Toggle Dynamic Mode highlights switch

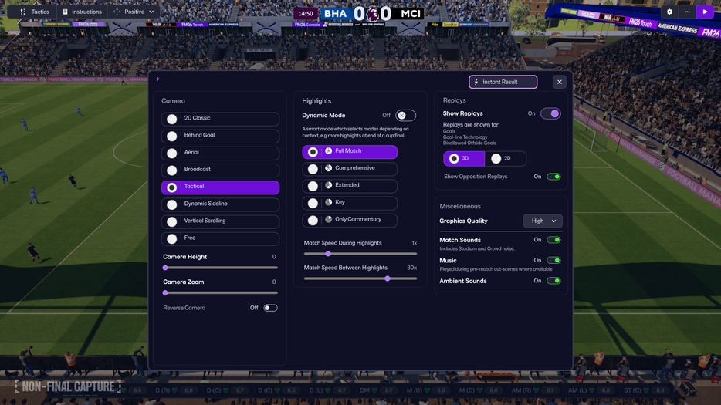point(405,116)
